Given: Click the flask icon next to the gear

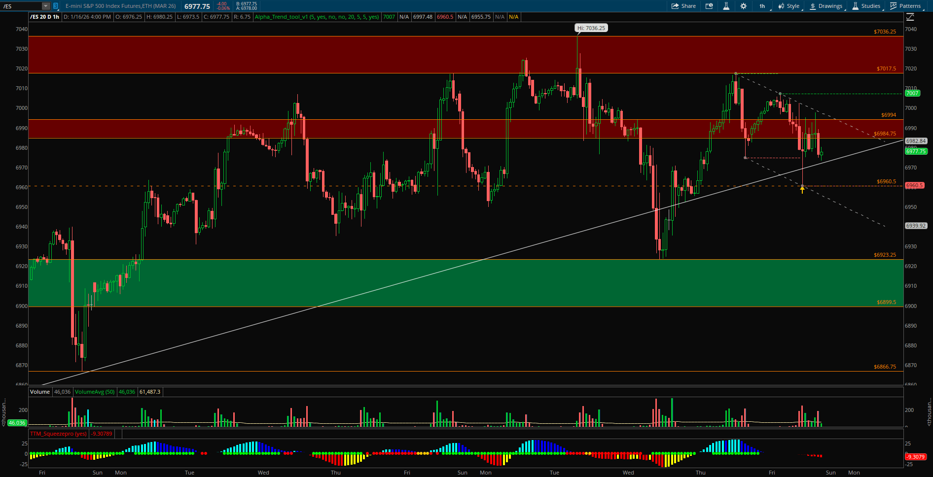Looking at the screenshot, I should tap(726, 6).
